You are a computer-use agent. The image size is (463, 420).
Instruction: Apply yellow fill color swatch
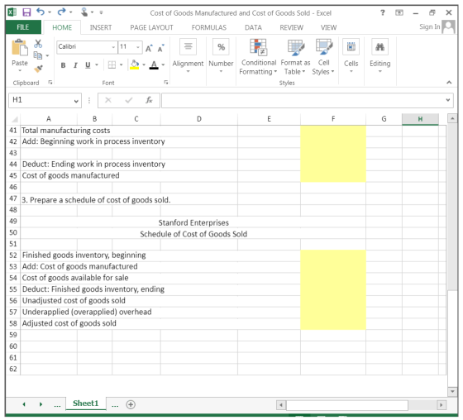pyautogui.click(x=134, y=64)
